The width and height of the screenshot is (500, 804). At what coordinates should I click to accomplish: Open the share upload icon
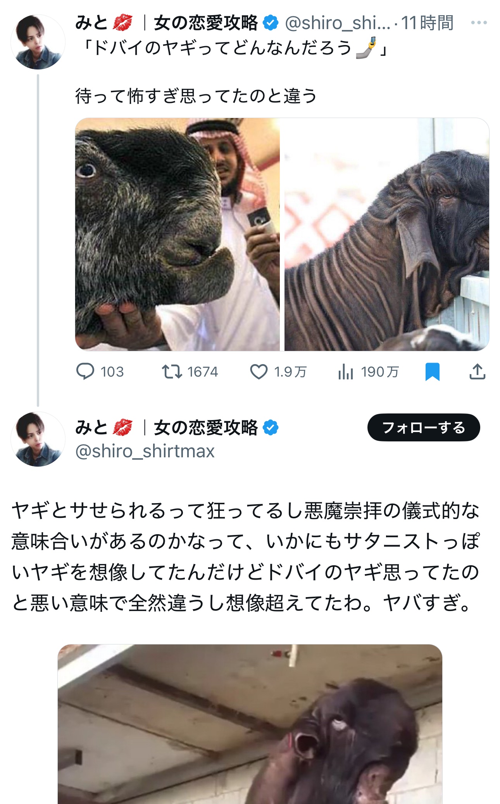pos(477,372)
